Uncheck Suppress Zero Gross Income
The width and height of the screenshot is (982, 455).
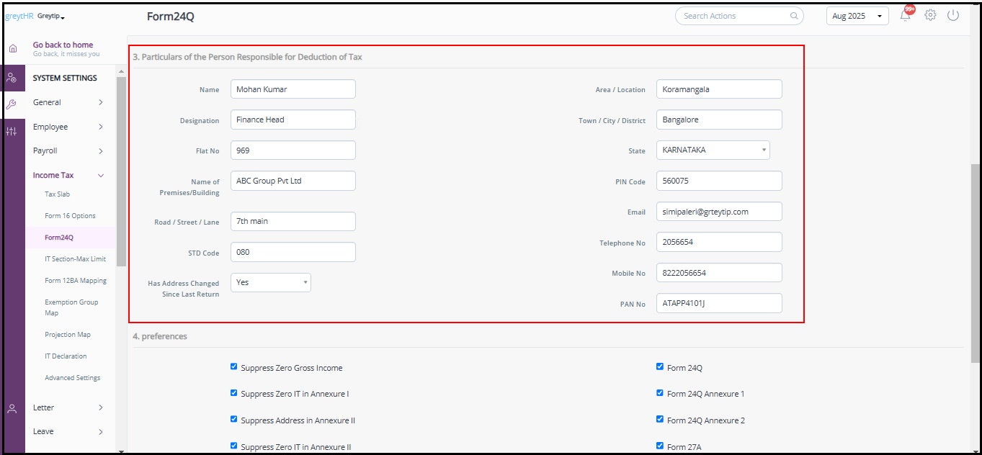[x=233, y=366]
